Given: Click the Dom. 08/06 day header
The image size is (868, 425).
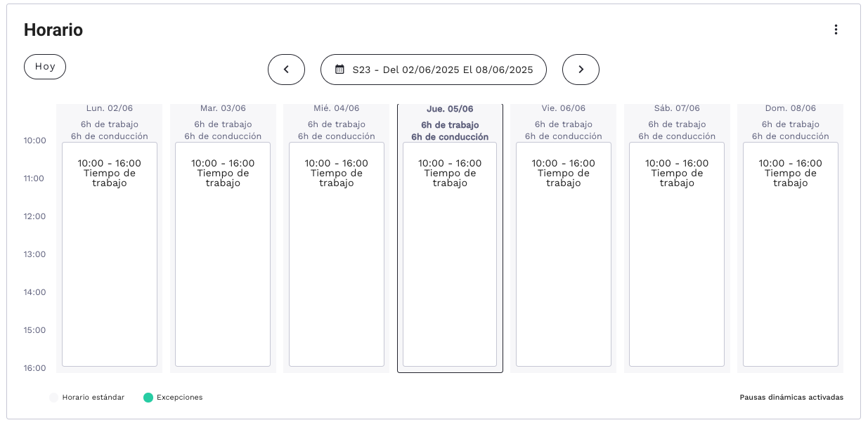Looking at the screenshot, I should click(x=791, y=109).
